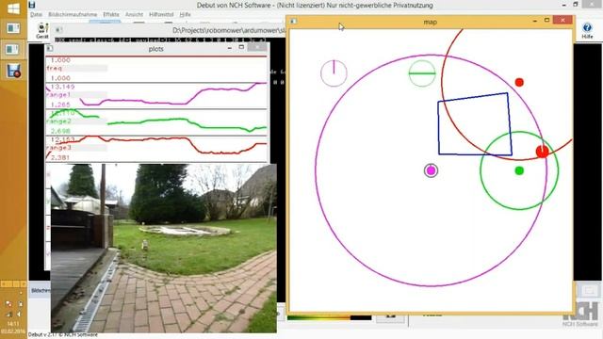Viewport: 603px width, 339px height.
Task: Click the console title path D:\Projects\robomower
Action: [229, 30]
